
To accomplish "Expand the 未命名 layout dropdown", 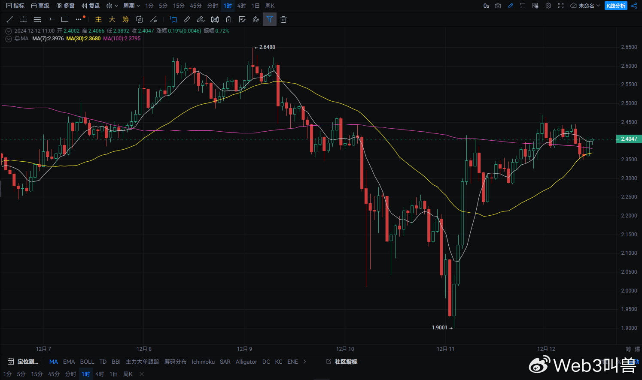I will pyautogui.click(x=585, y=6).
